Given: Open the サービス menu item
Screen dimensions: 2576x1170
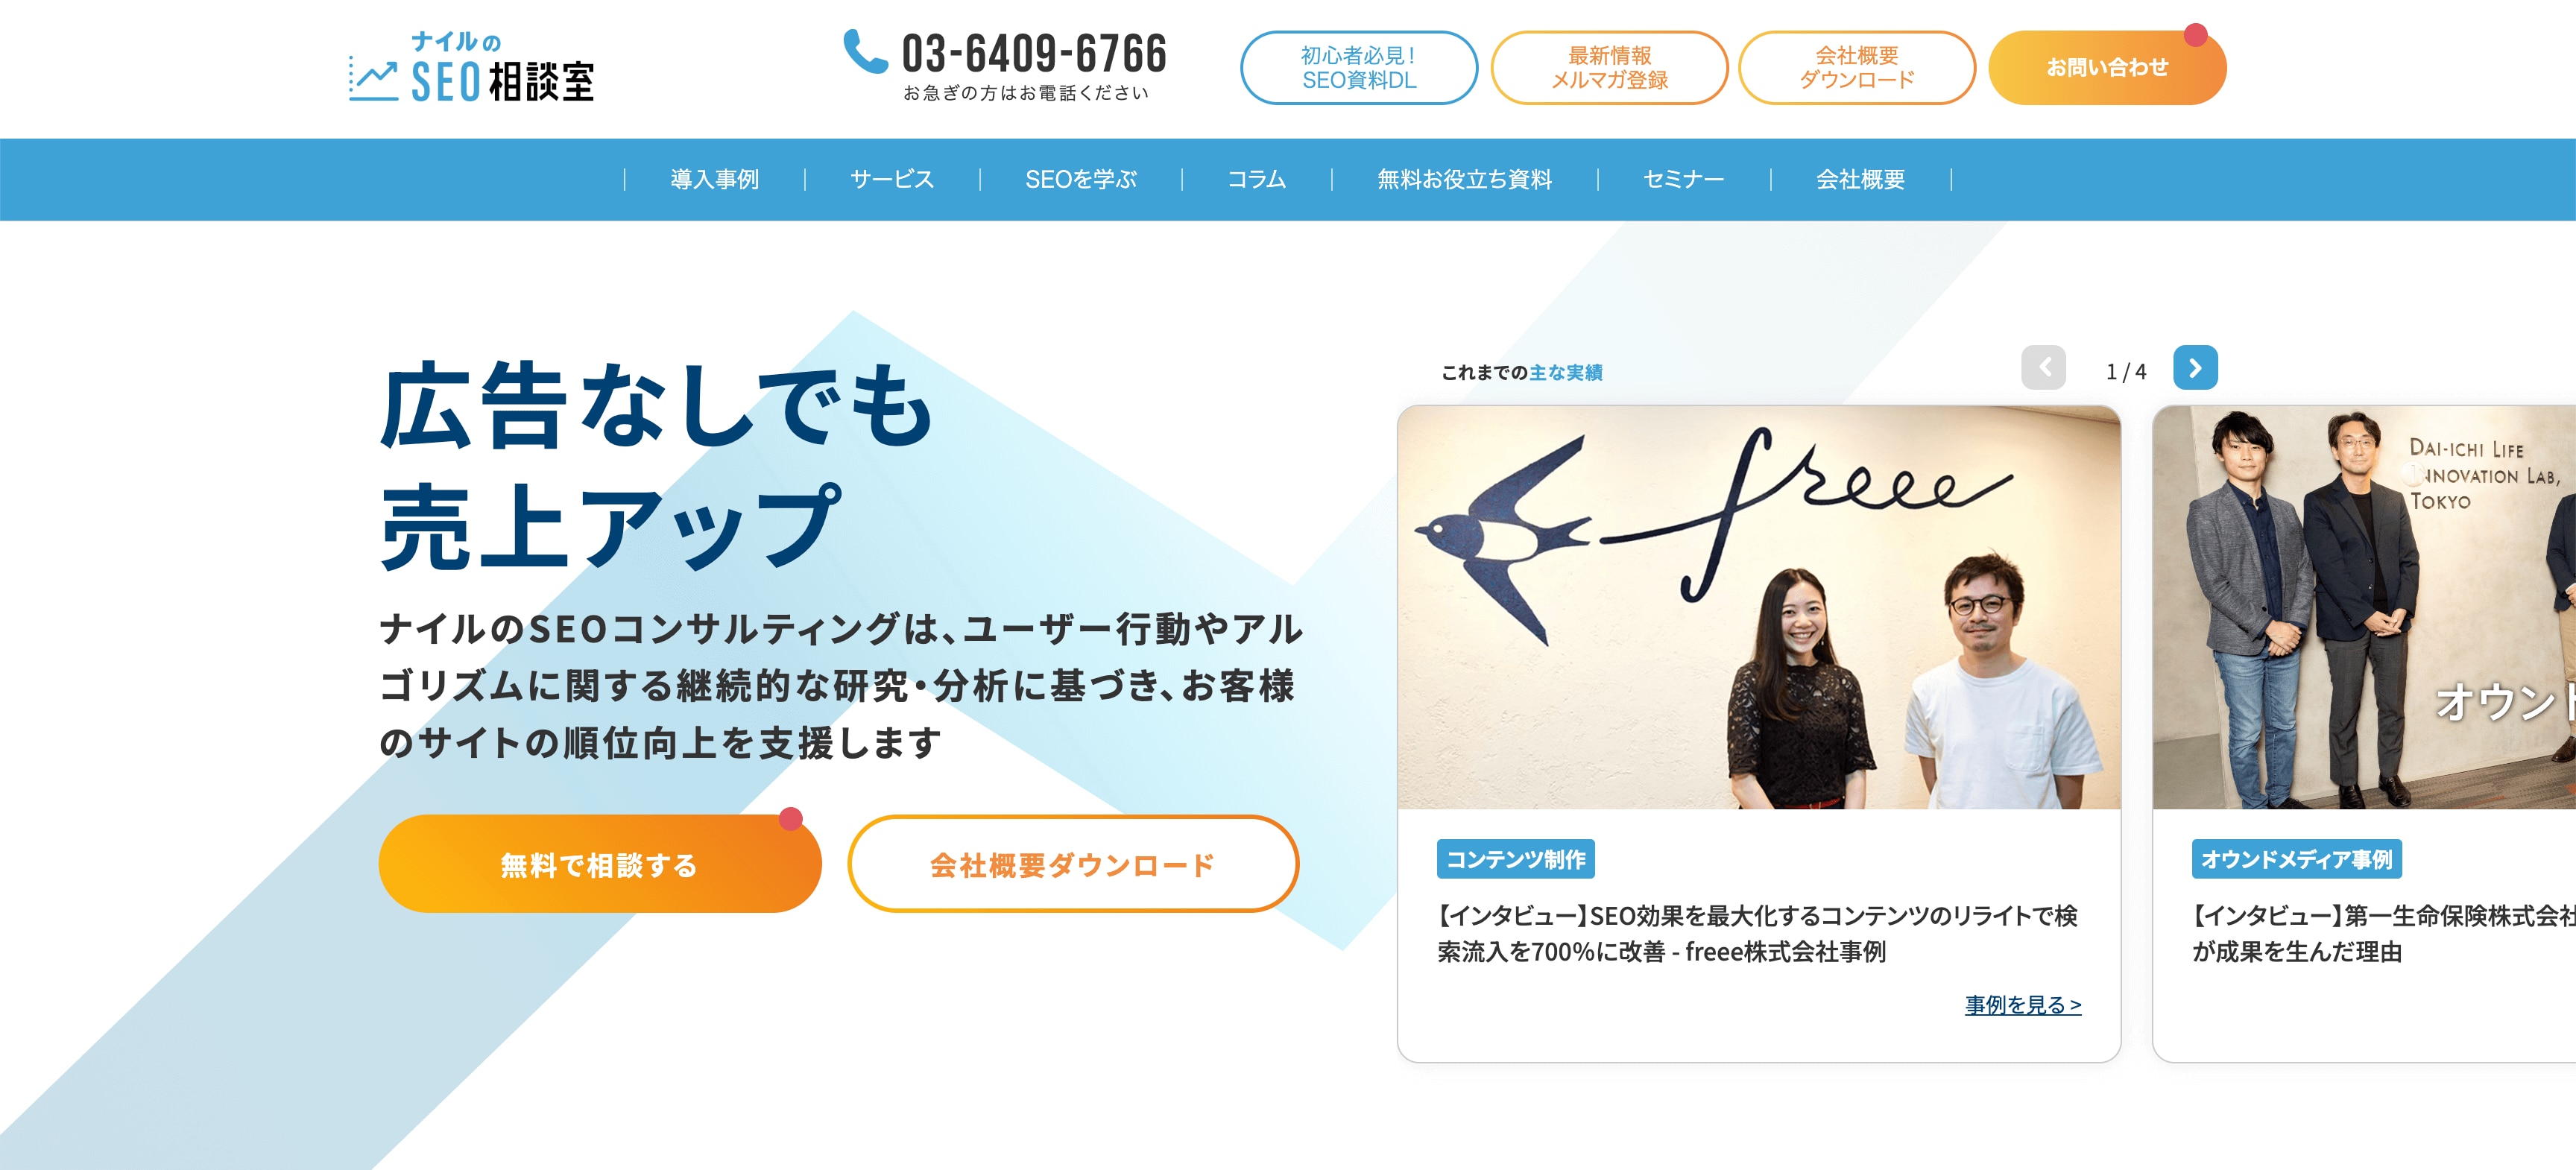Looking at the screenshot, I should (891, 179).
